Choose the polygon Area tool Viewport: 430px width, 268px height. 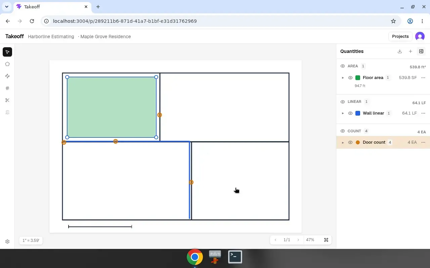click(x=7, y=64)
